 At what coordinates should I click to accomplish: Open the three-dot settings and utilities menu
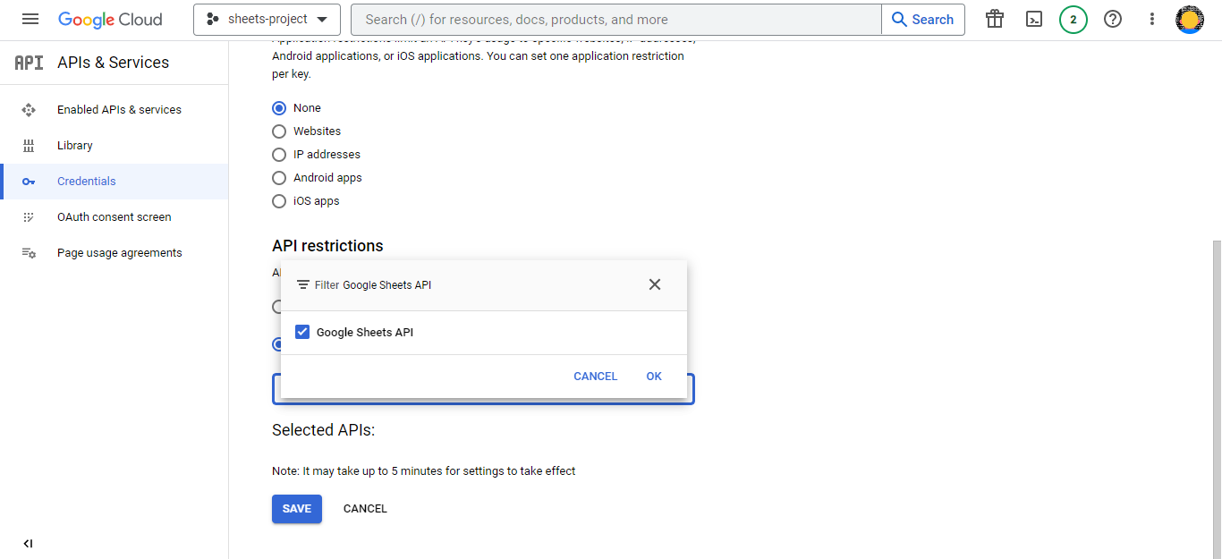tap(1152, 19)
